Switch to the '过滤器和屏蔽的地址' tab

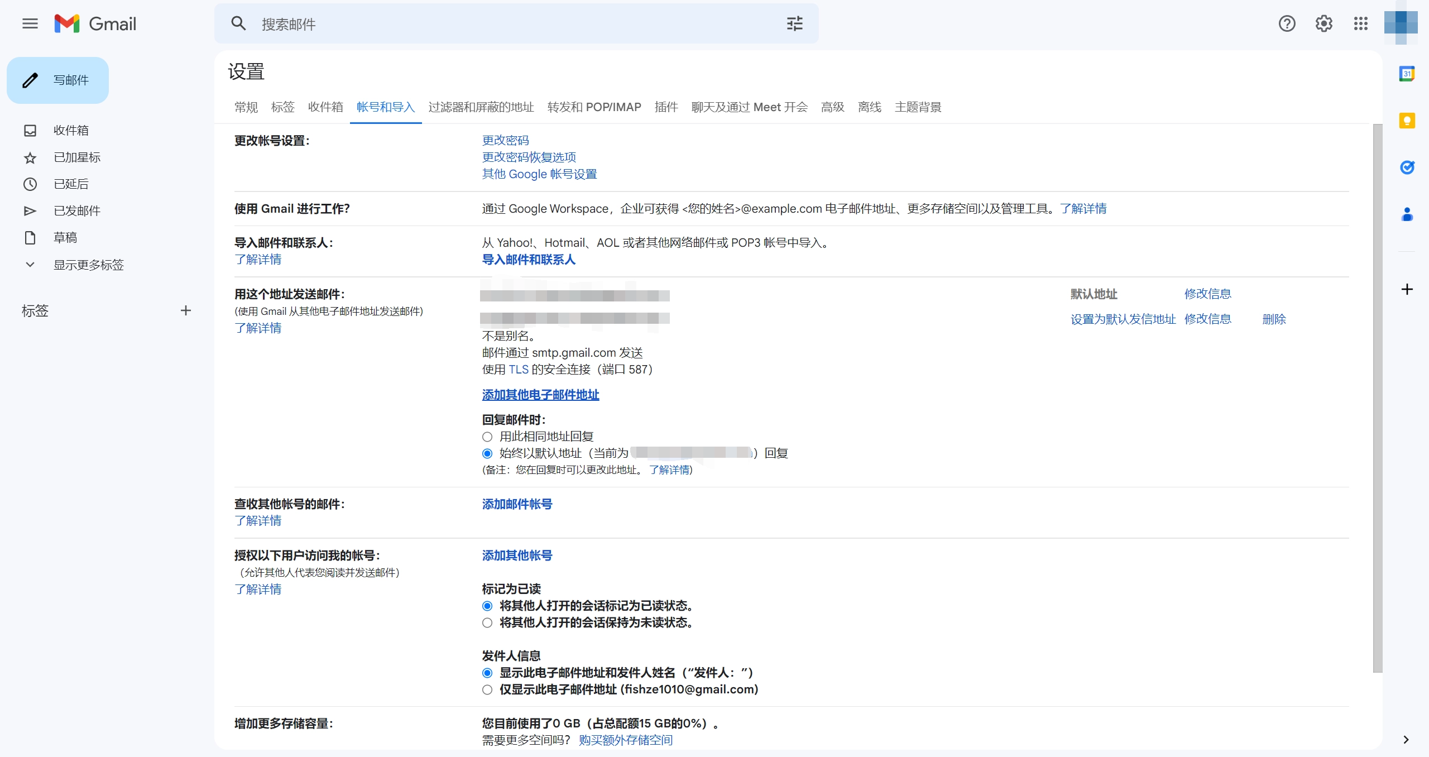click(481, 107)
